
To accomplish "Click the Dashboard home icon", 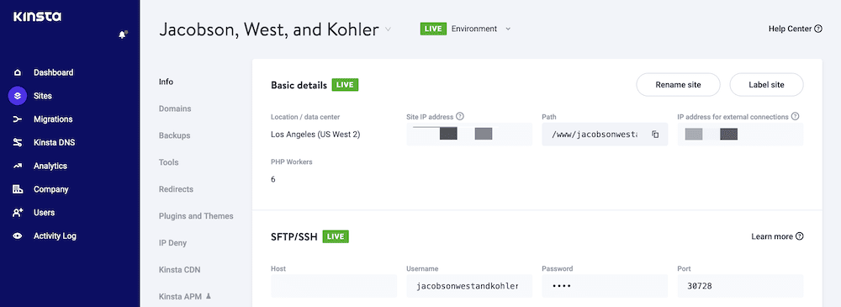I will click(17, 72).
